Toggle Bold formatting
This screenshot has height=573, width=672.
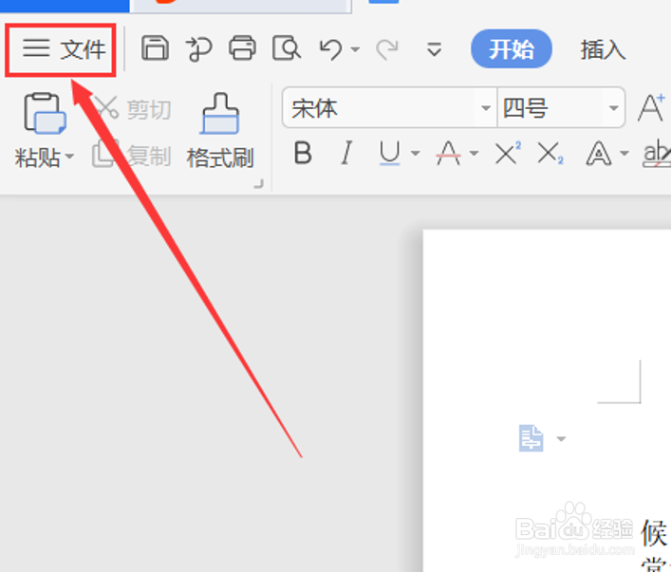click(x=303, y=153)
